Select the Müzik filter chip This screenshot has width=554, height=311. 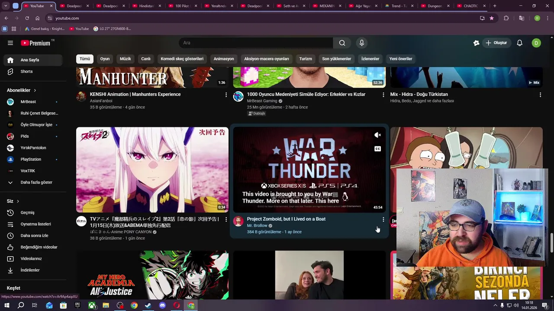coord(126,59)
